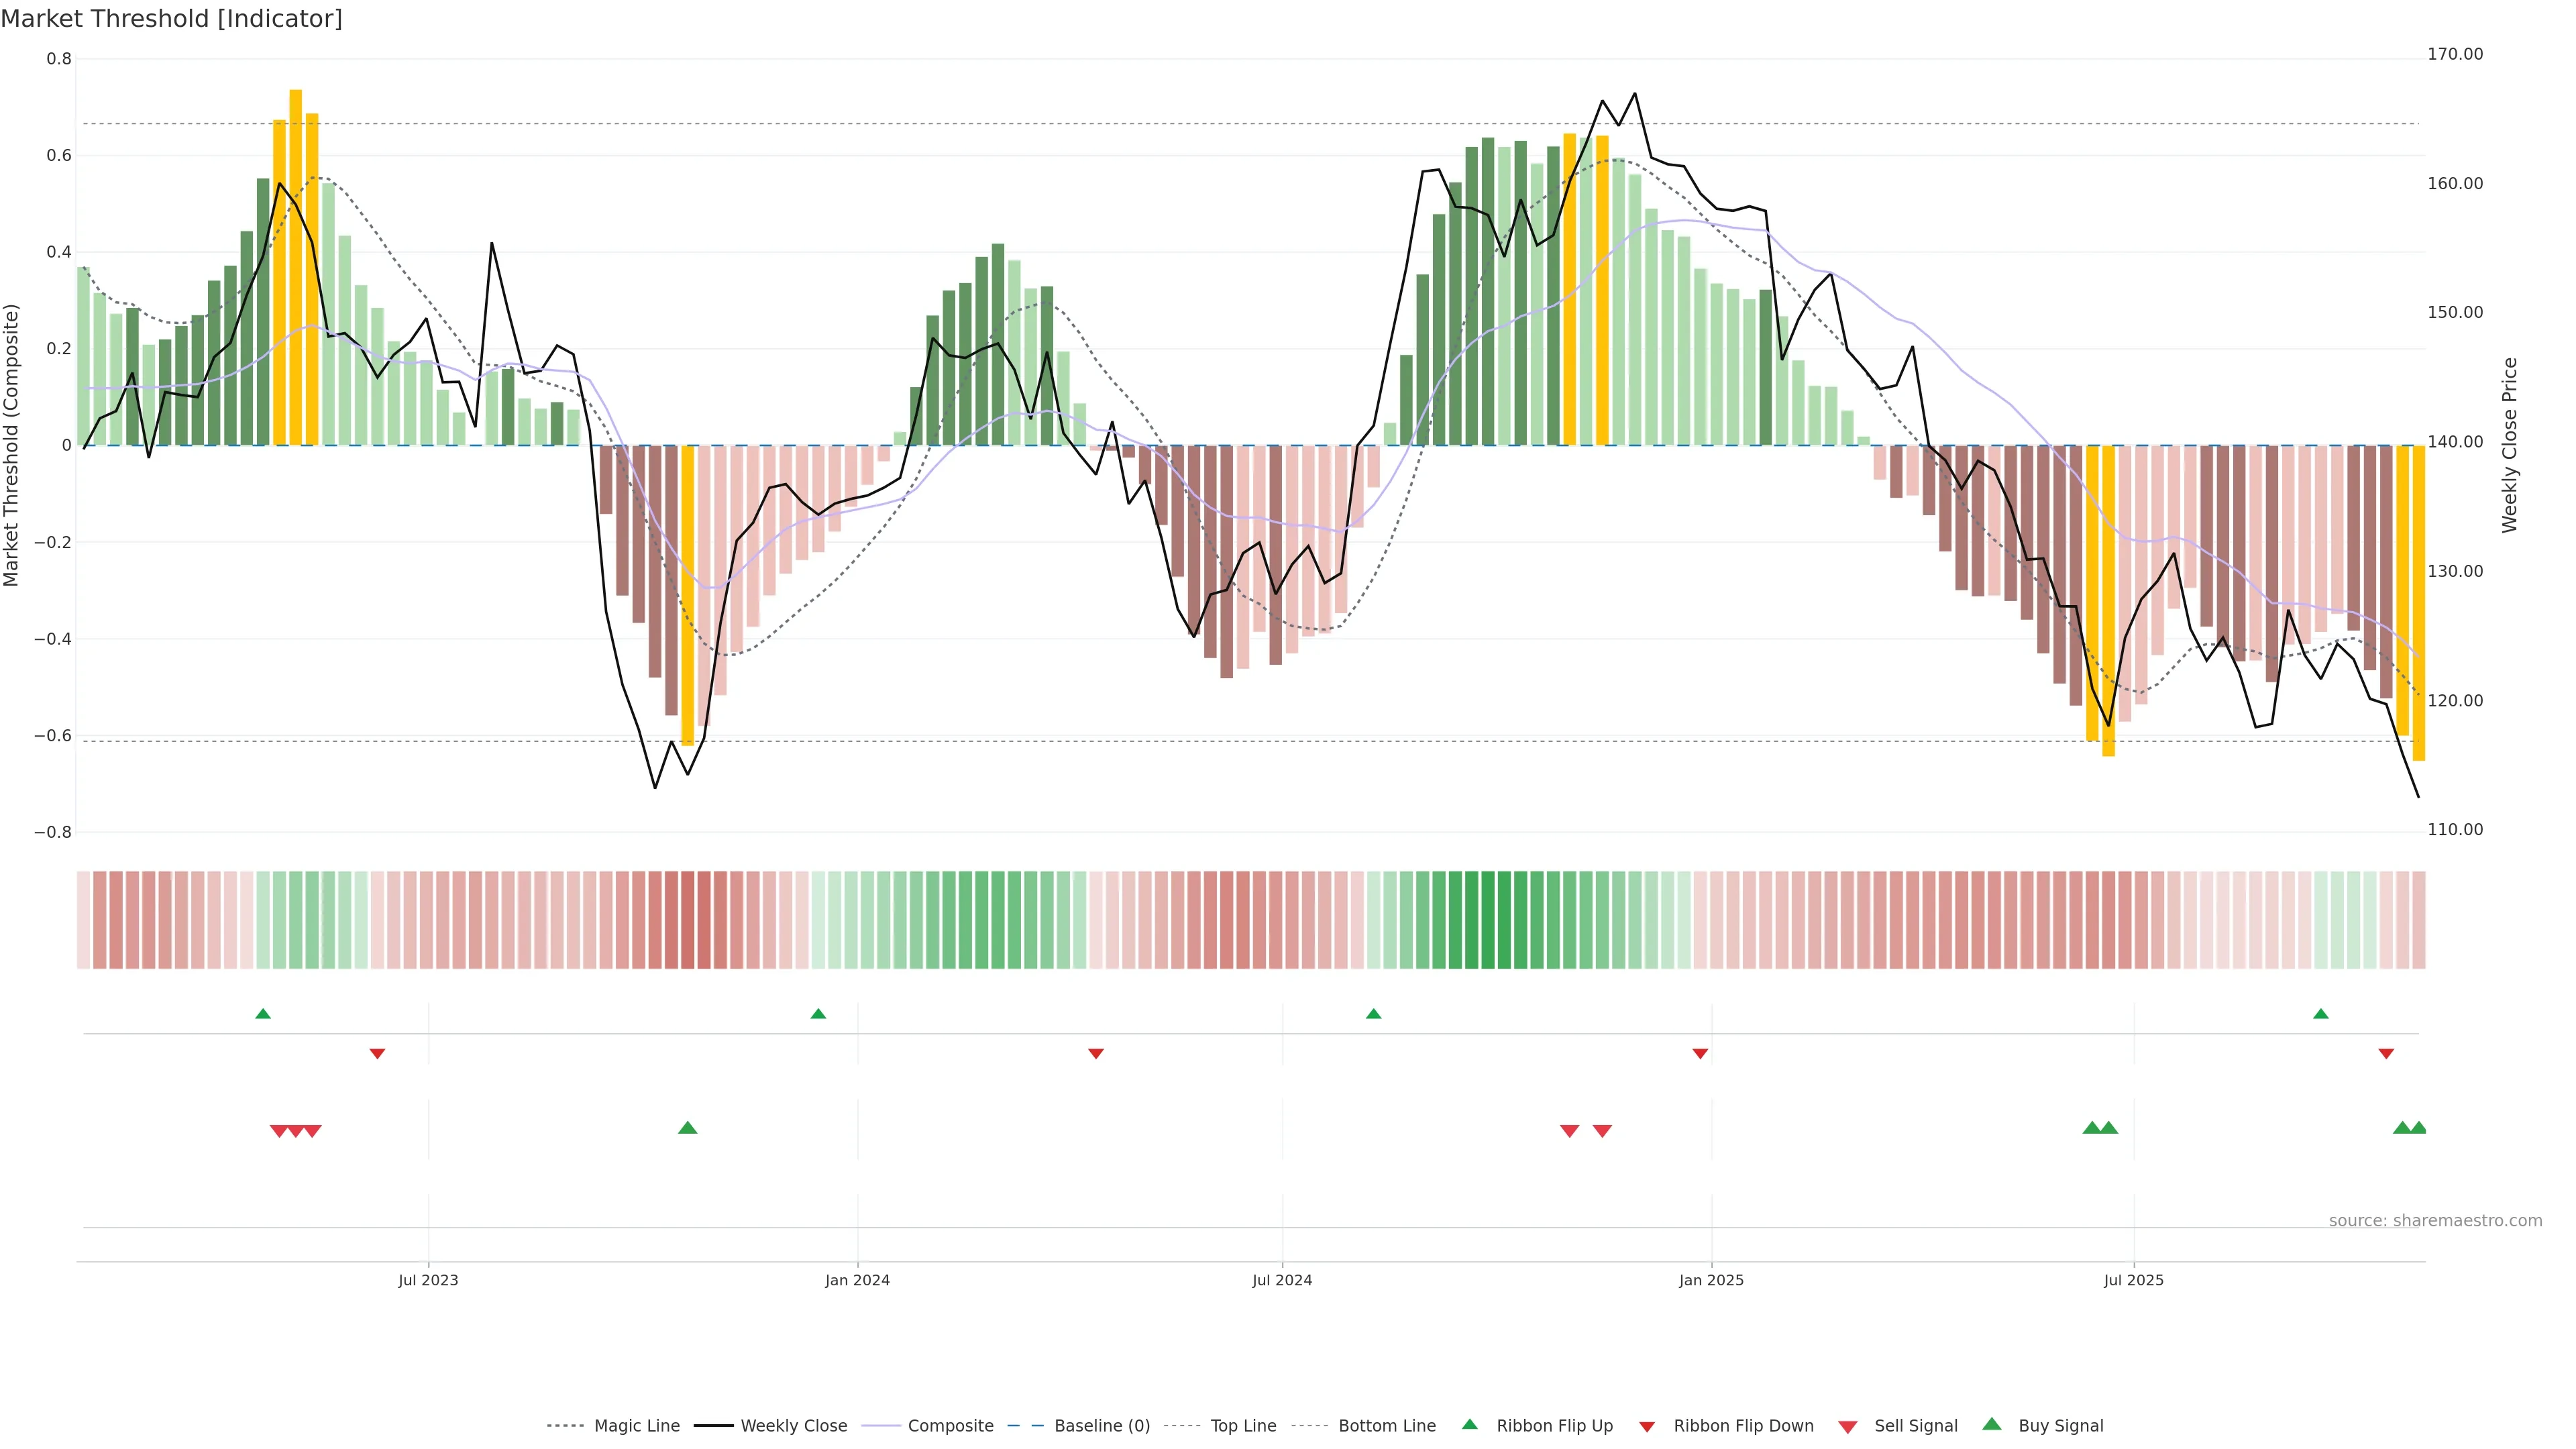Click the Ribbon Flip Up legend icon

(x=1469, y=1424)
